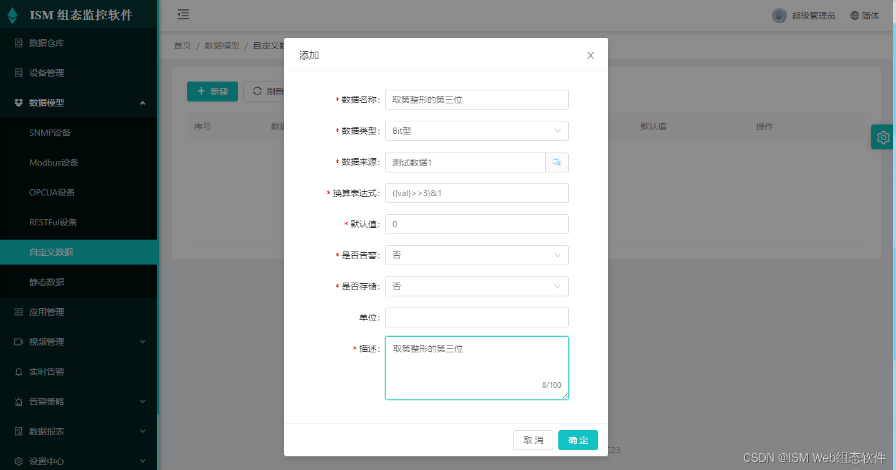The image size is (896, 470).
Task: Click inside the 单位 input field
Action: click(477, 317)
